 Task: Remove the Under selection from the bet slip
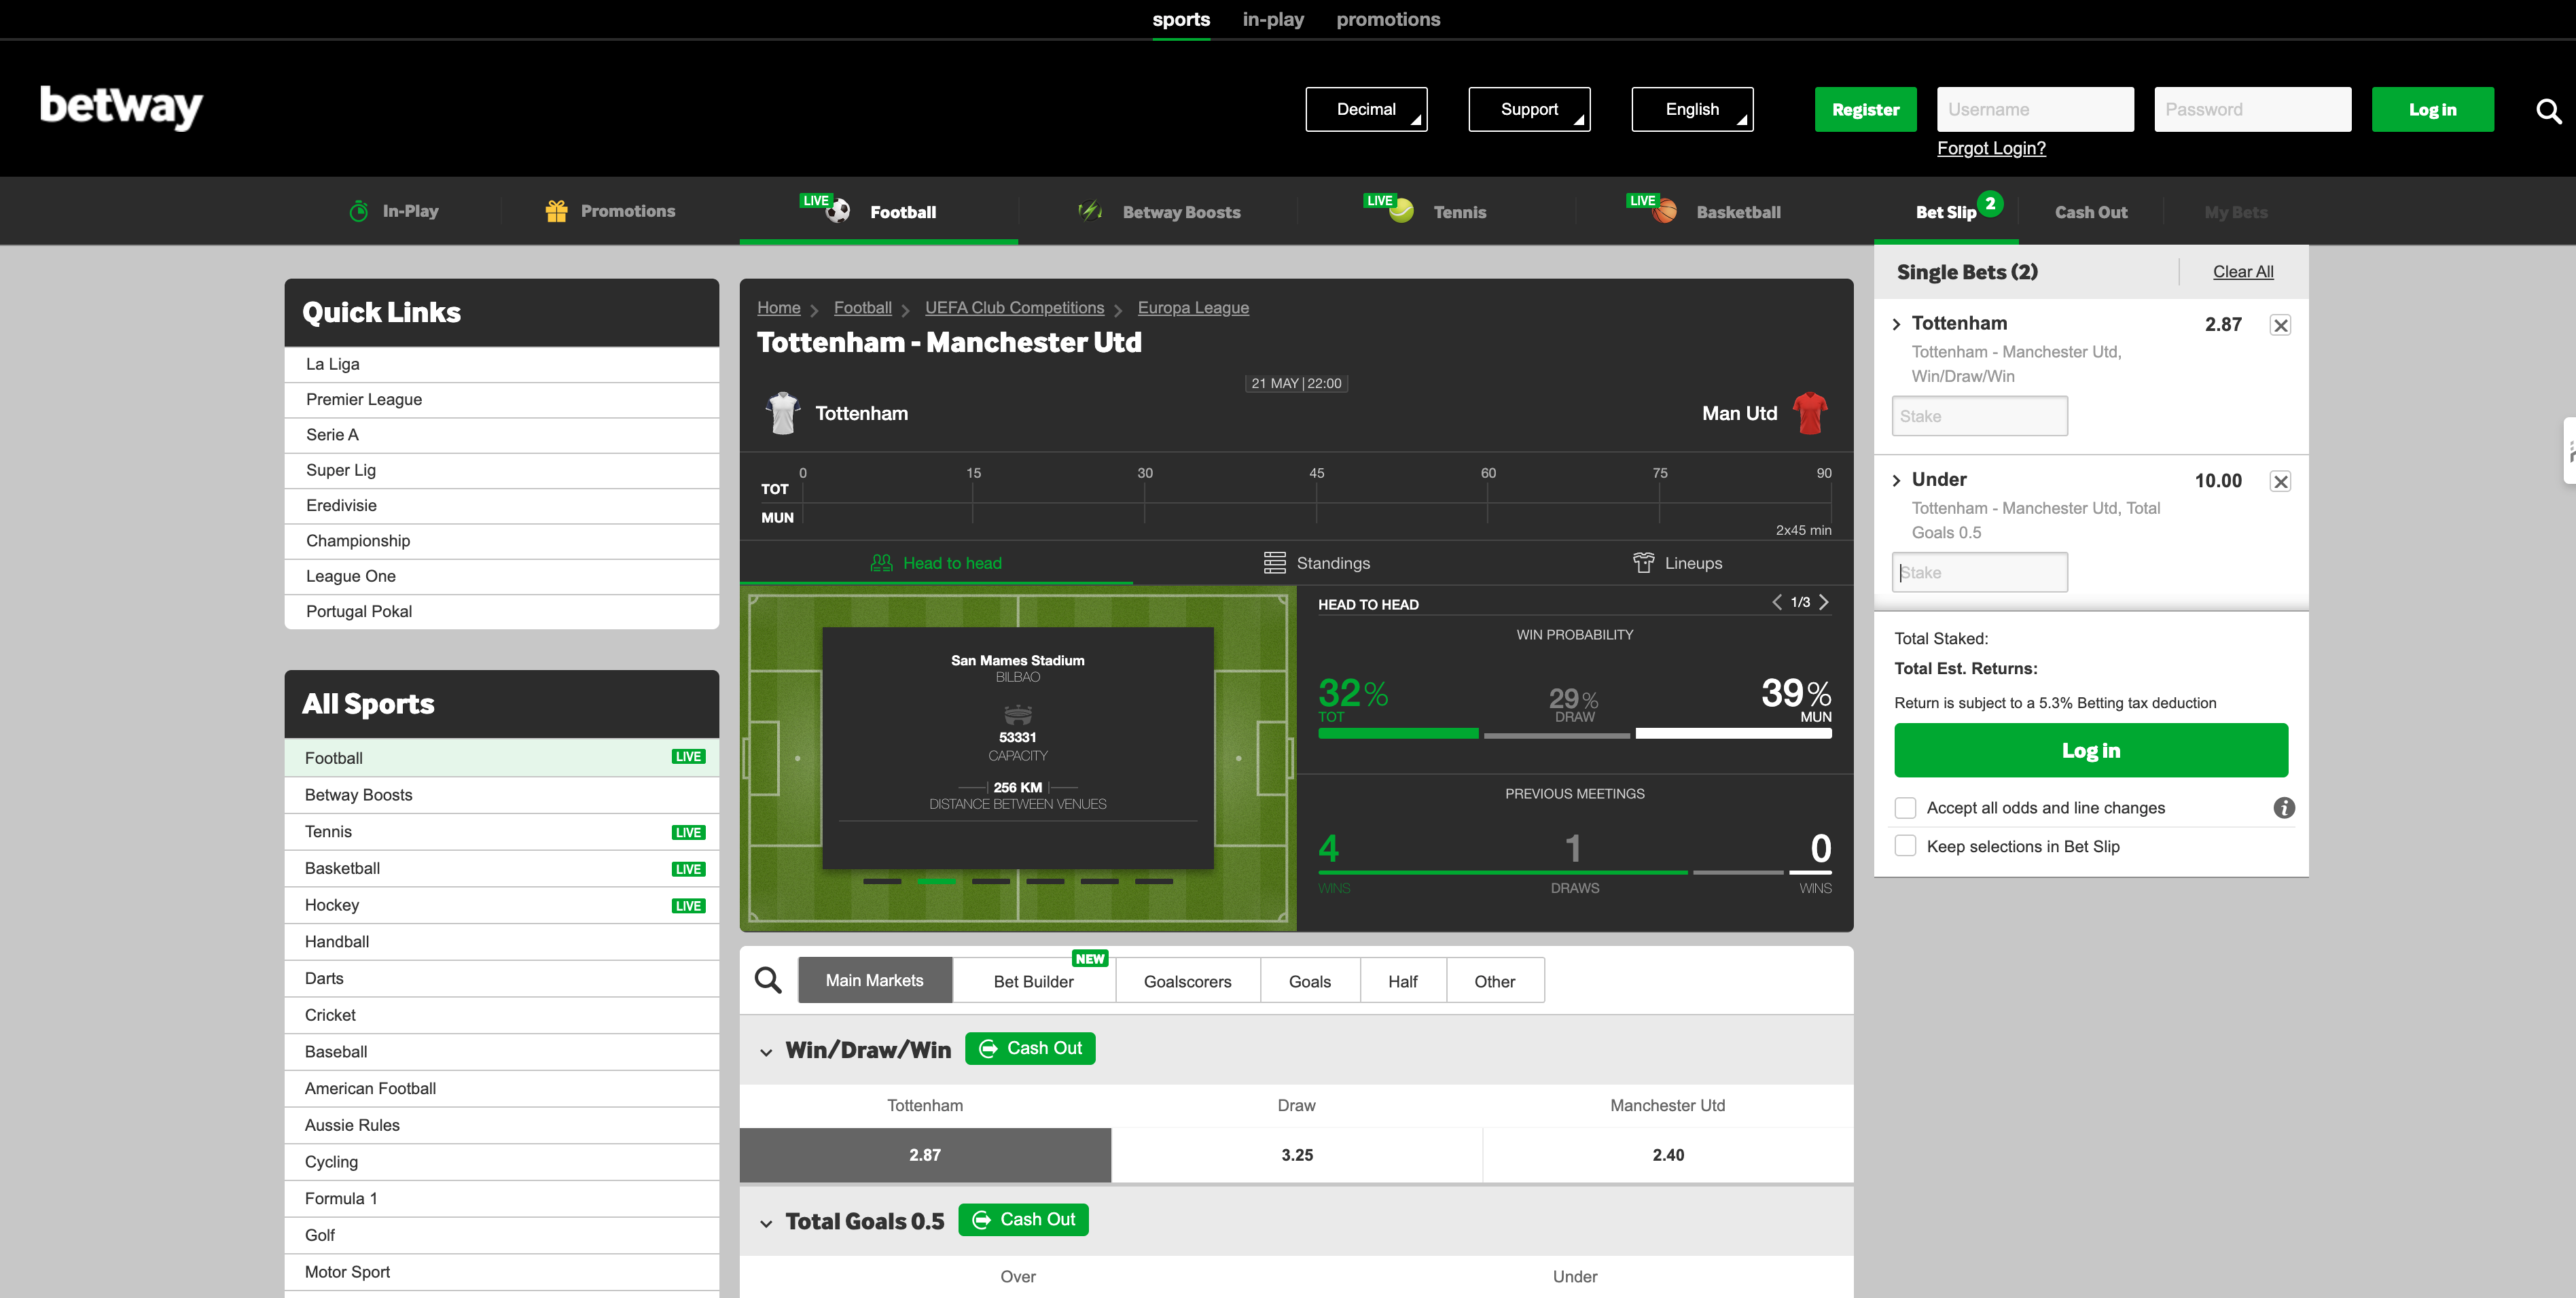tap(2280, 481)
